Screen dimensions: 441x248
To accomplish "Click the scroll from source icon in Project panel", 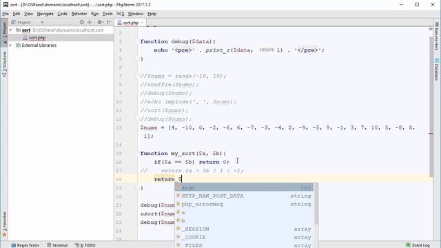I will 82,22.
